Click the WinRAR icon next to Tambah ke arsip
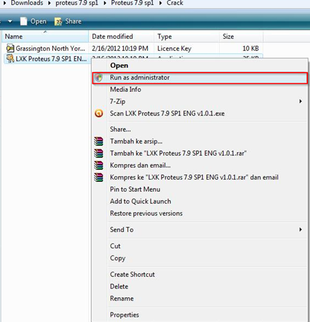This screenshot has width=310, height=322. point(98,142)
